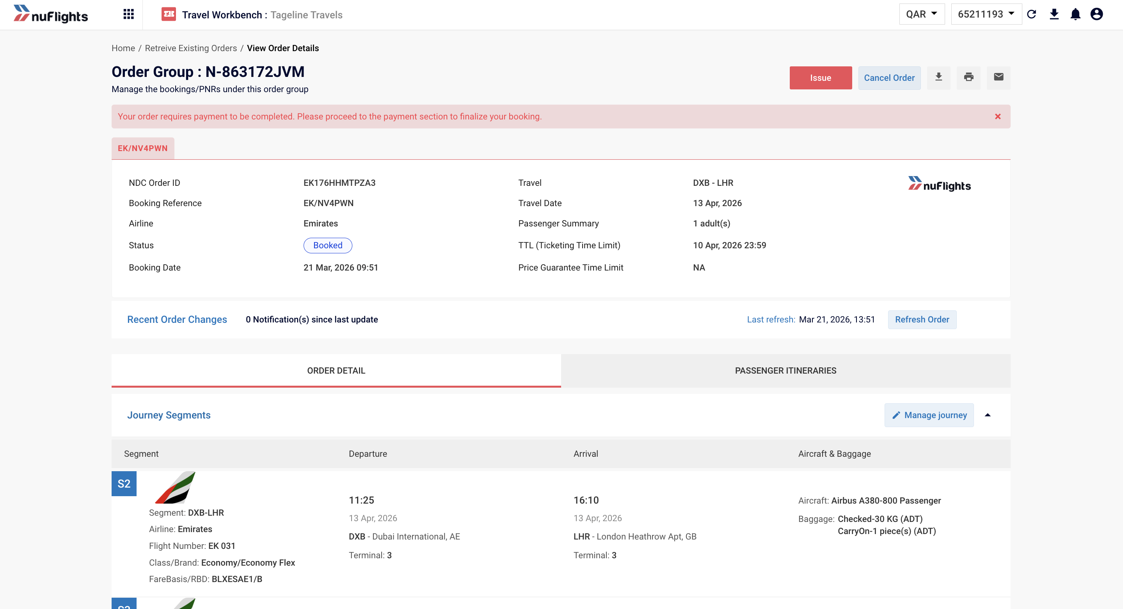Click the View Order Details breadcrumb text

coord(283,48)
